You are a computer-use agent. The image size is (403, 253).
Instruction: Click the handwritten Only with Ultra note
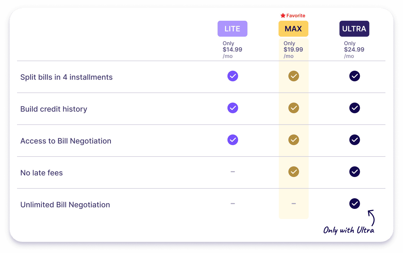[349, 230]
